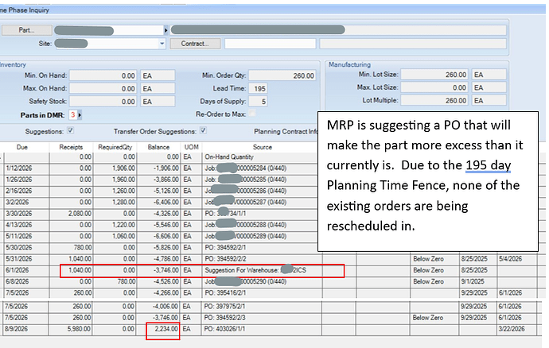The height and width of the screenshot is (348, 549).
Task: Toggle the Re-Order to Max checkbox
Action: pyautogui.click(x=253, y=114)
